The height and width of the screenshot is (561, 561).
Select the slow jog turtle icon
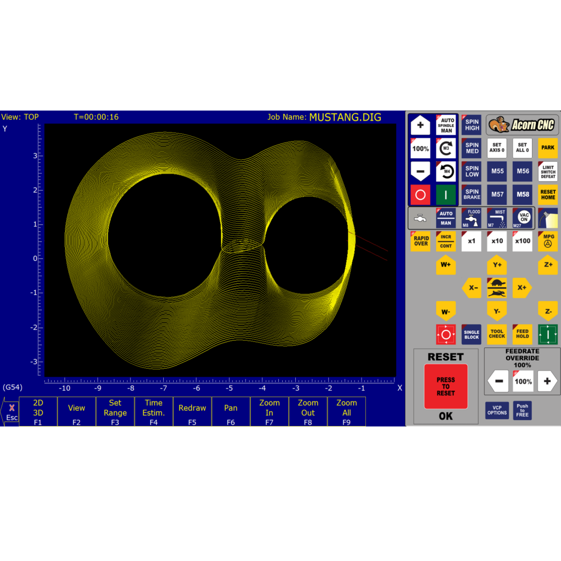click(497, 283)
